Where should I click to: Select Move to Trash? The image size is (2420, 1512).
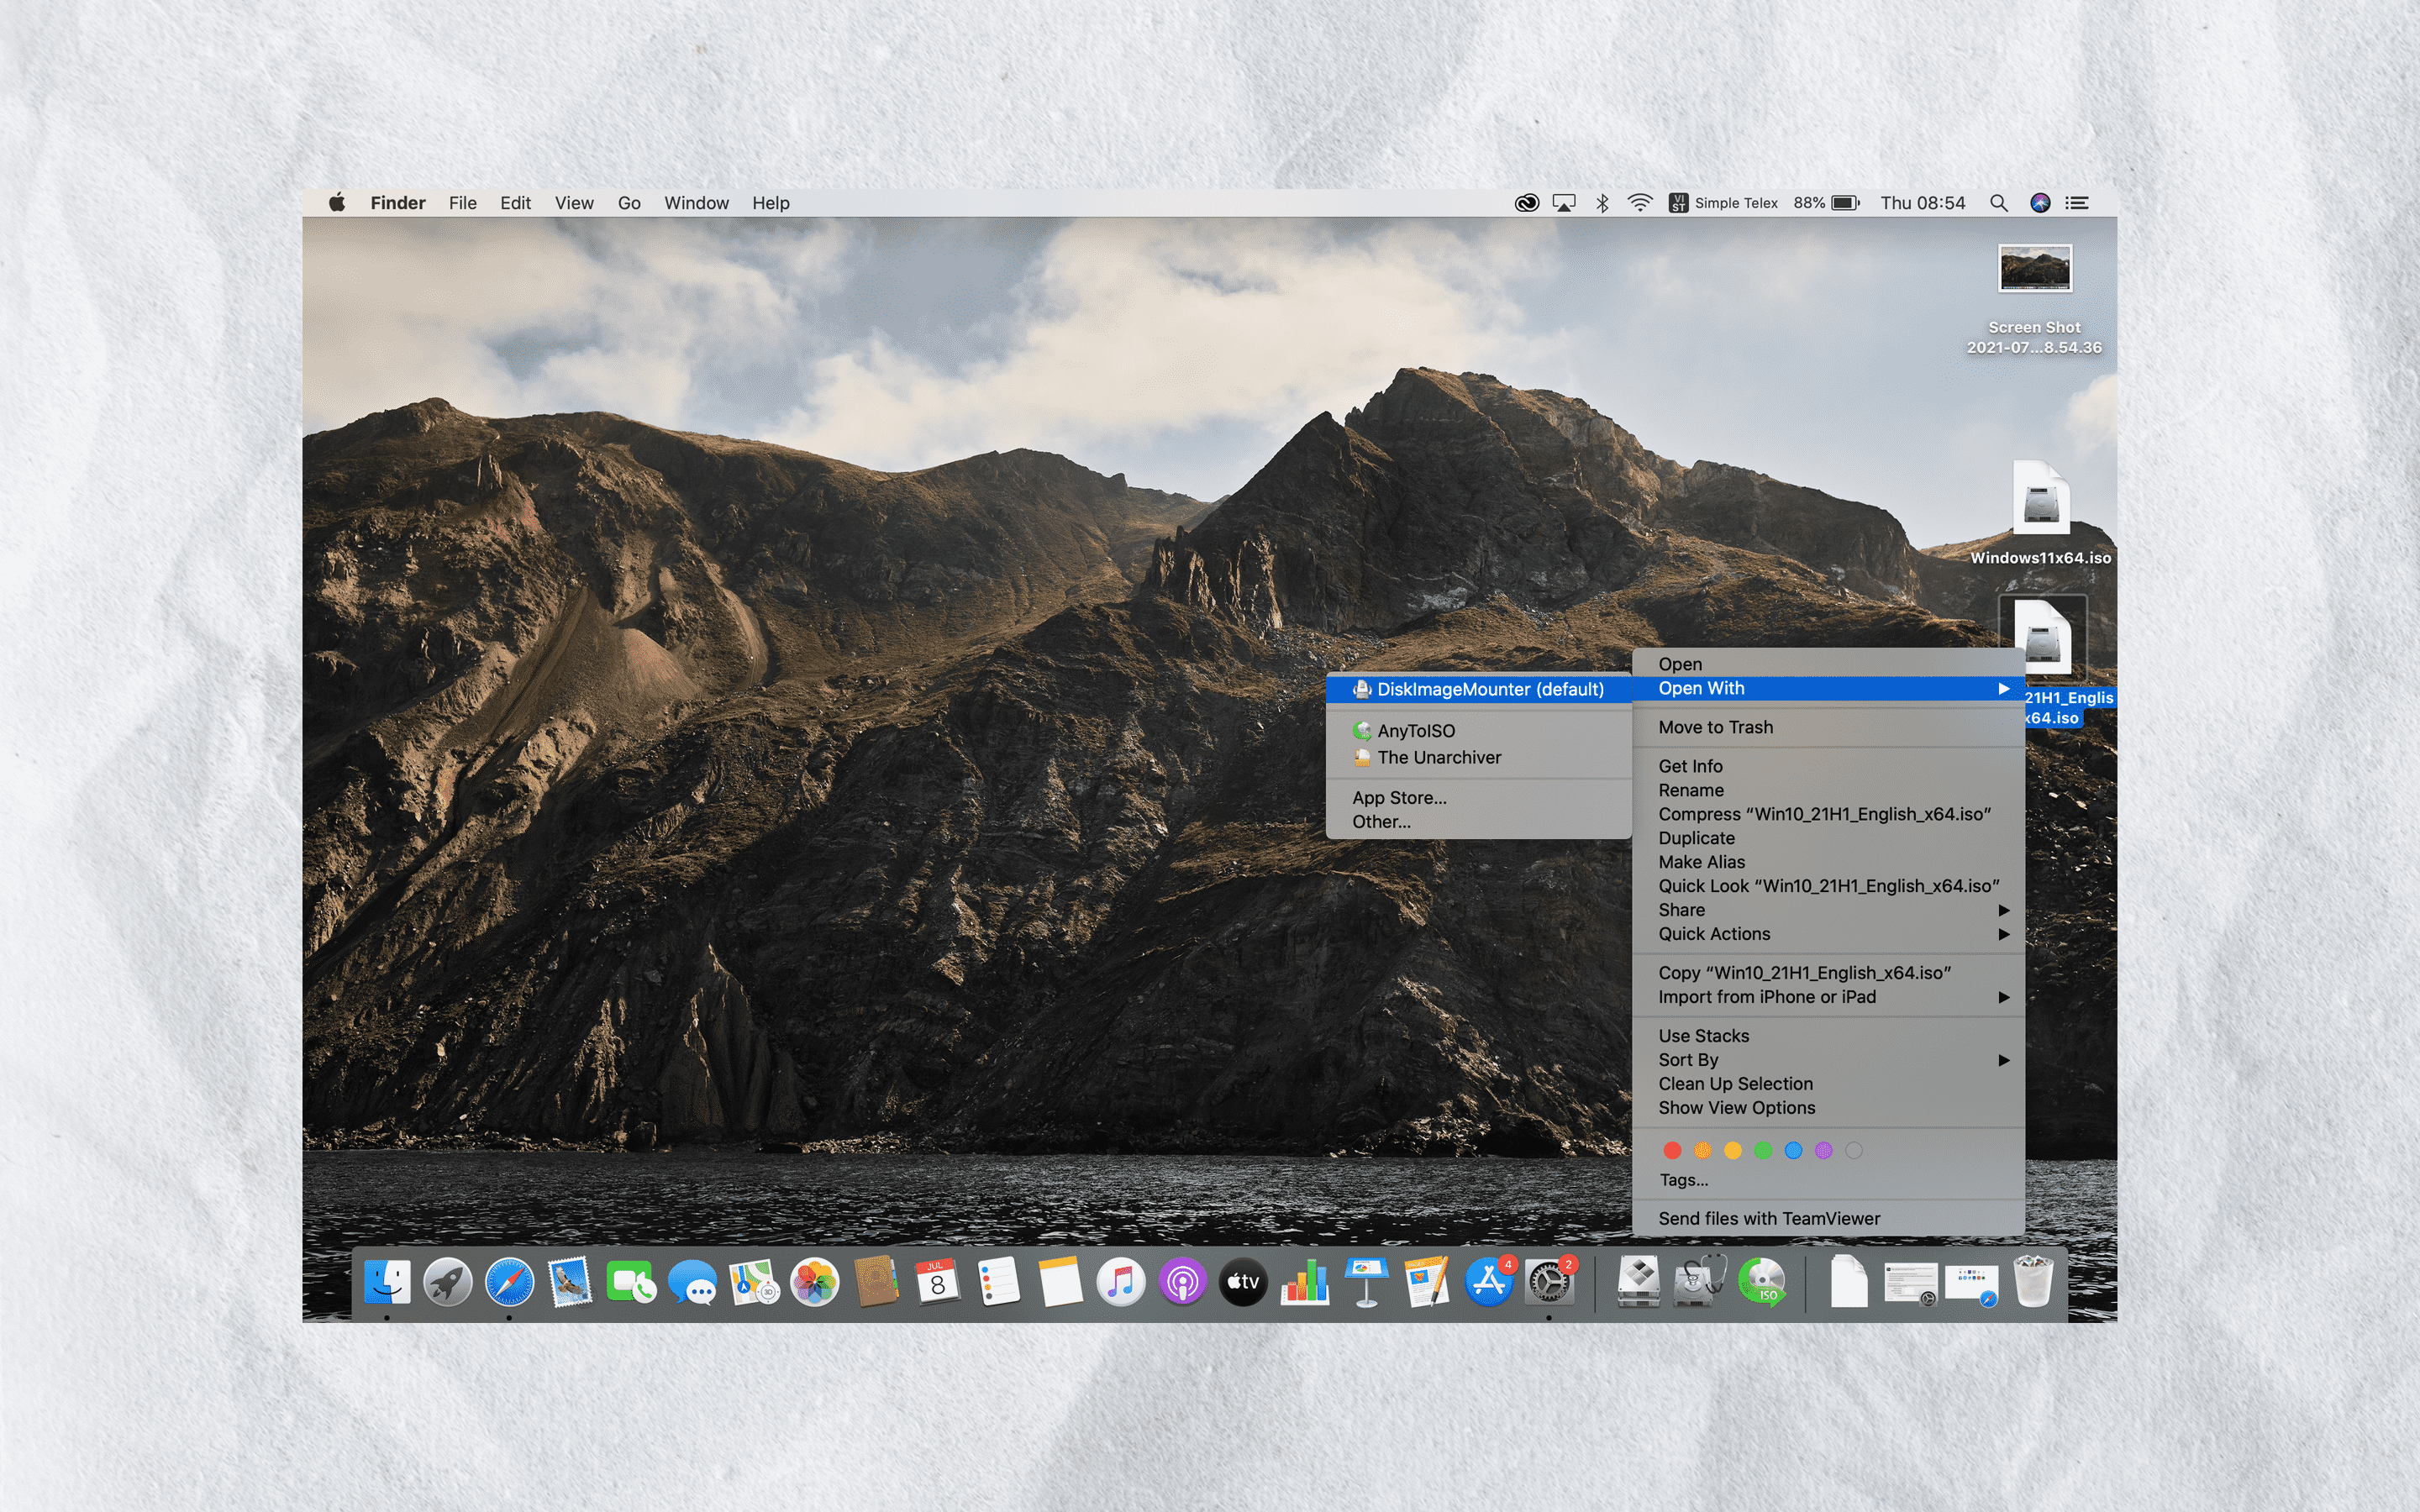[x=1716, y=727]
